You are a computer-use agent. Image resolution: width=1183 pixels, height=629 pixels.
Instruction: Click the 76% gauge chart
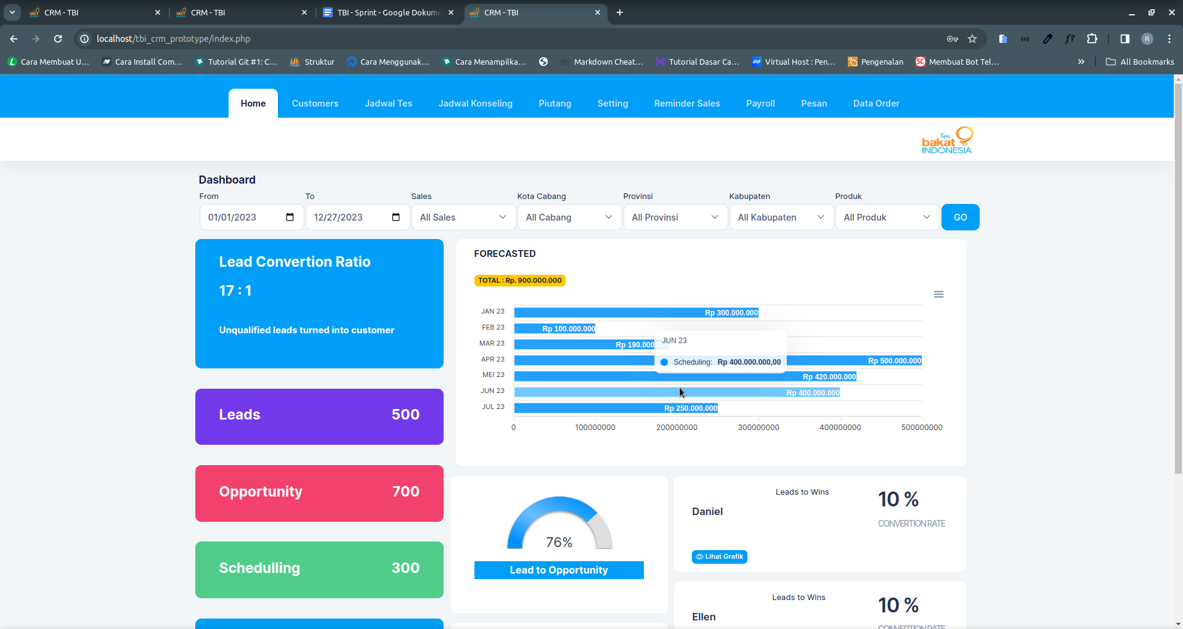click(x=559, y=523)
